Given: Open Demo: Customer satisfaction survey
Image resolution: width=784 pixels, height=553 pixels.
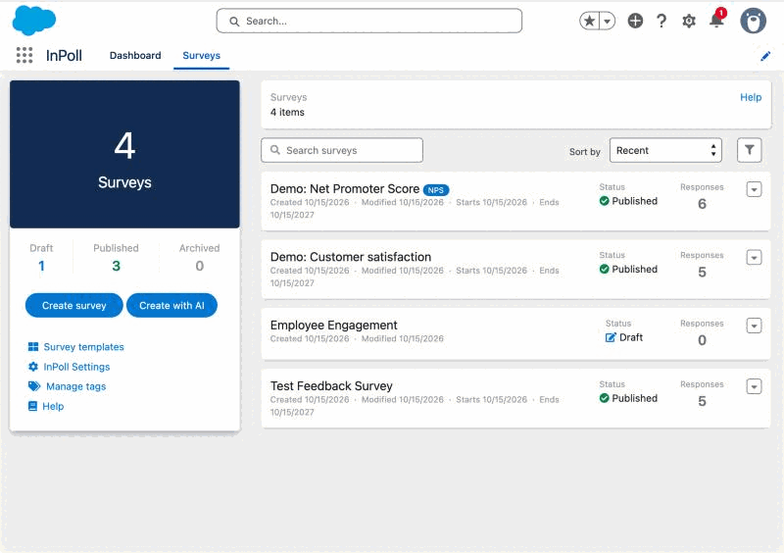Looking at the screenshot, I should click(x=351, y=257).
